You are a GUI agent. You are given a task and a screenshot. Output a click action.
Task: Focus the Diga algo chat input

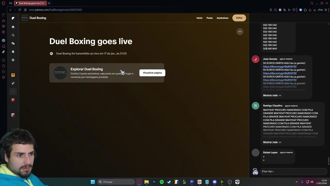(x=293, y=171)
